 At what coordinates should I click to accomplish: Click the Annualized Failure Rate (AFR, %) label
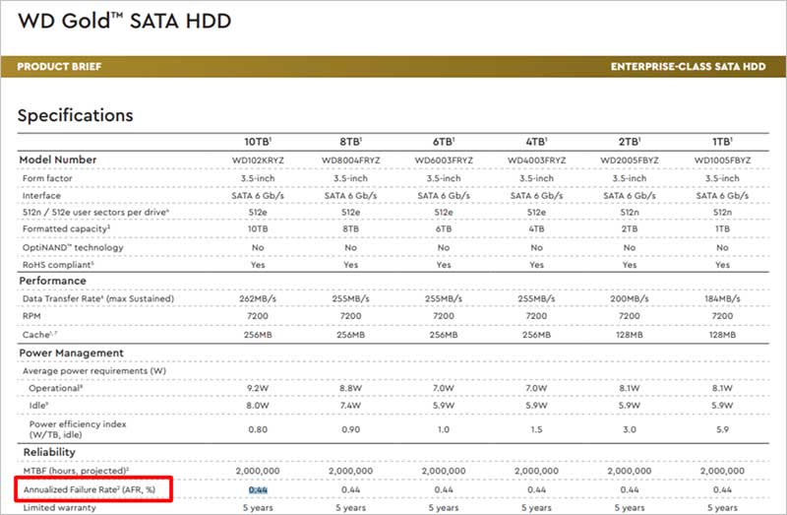[90, 489]
